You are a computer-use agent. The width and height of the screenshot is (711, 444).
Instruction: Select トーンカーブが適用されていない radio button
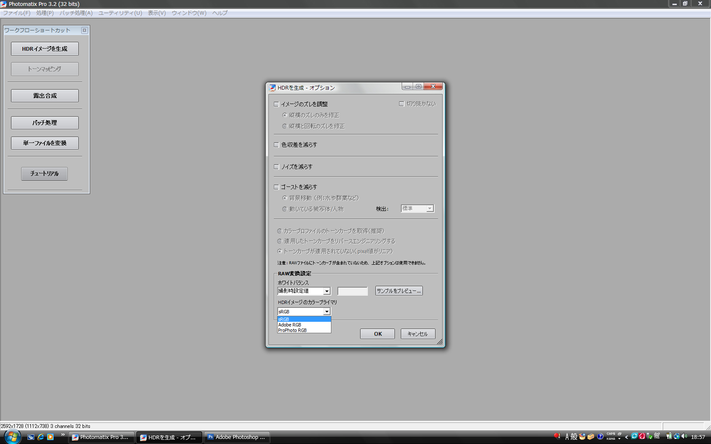point(279,251)
